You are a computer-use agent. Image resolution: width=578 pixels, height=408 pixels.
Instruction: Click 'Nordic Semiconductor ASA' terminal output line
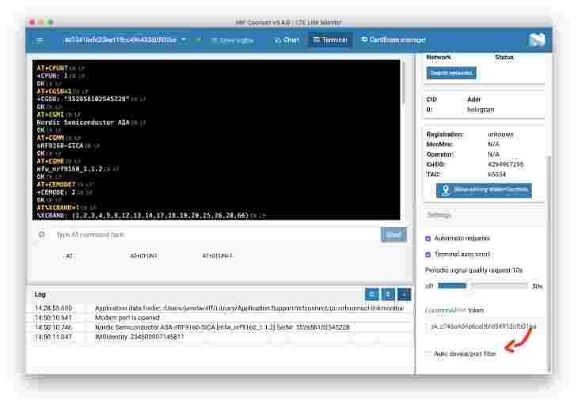coord(83,123)
